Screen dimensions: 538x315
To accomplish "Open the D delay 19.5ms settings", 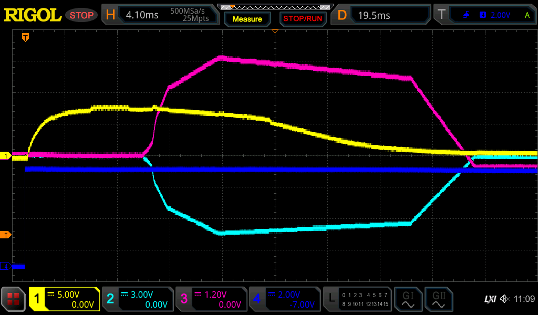I will click(x=382, y=15).
